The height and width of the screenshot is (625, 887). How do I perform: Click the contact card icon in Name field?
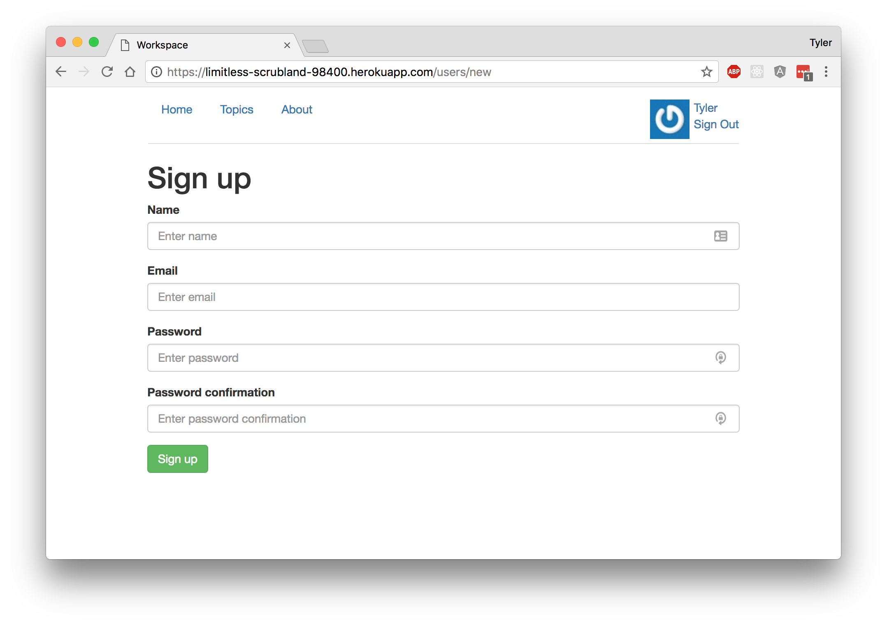[720, 236]
